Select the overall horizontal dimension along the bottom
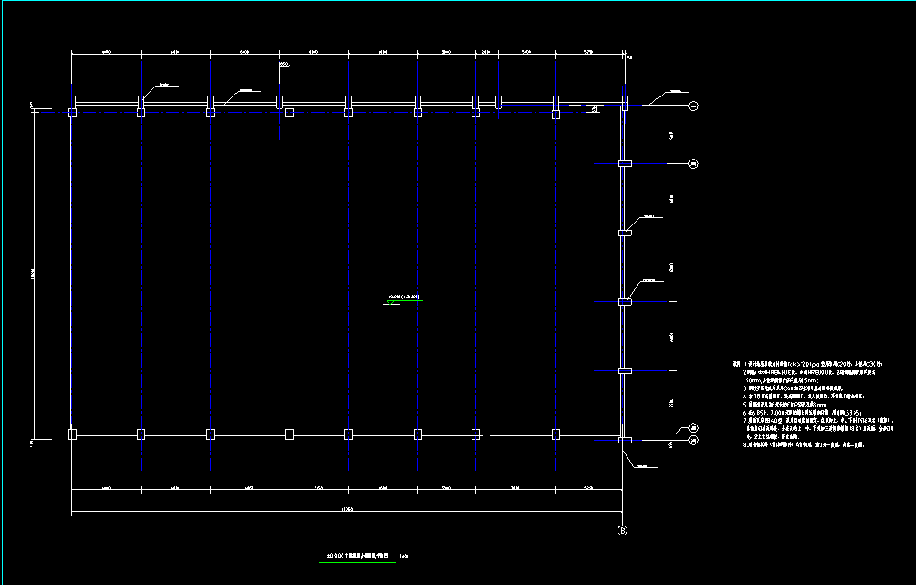Viewport: 916px width, 585px height. [347, 512]
